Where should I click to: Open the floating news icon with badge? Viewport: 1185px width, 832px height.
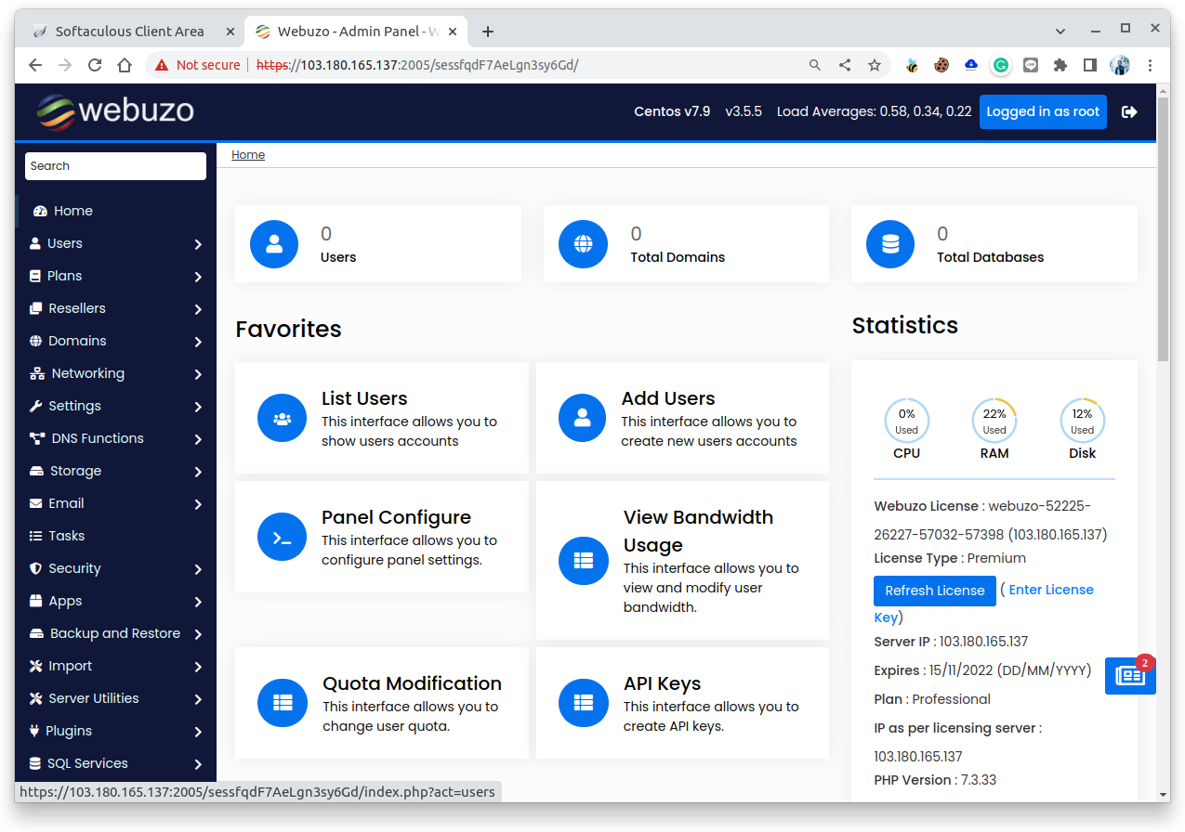pyautogui.click(x=1130, y=675)
